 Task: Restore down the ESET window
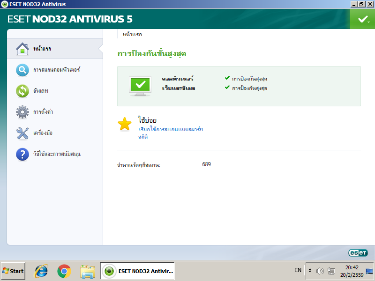point(361,4)
